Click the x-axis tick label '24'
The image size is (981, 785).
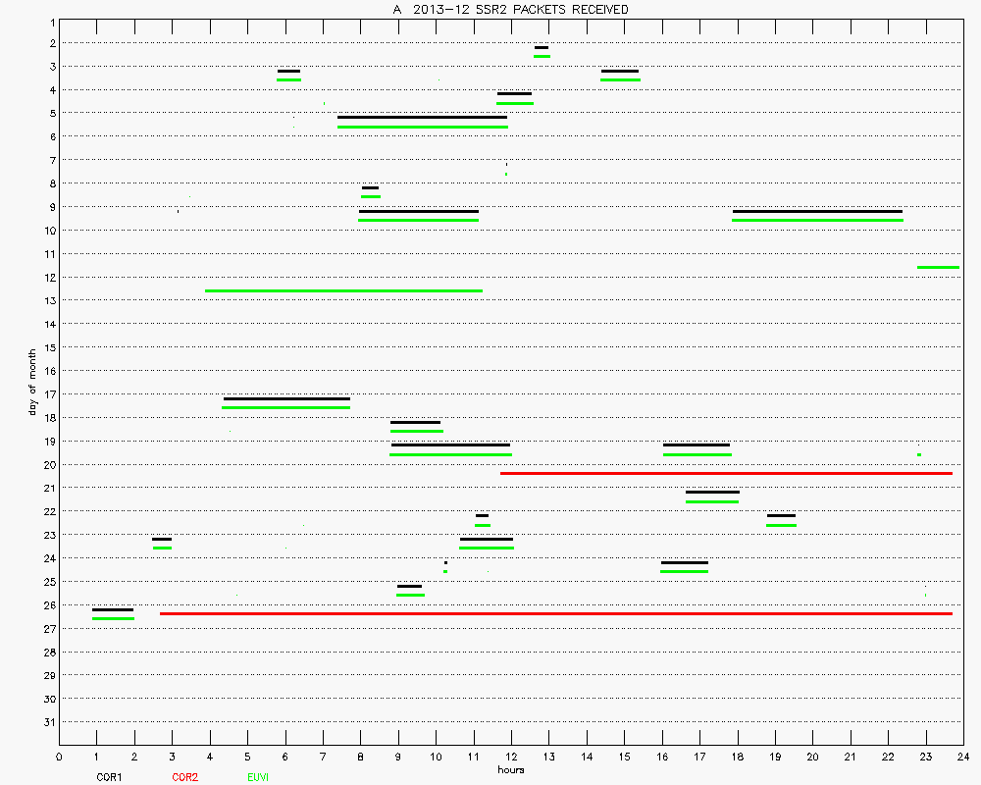963,757
